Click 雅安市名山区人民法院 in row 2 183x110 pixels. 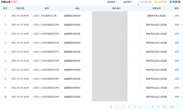pyautogui.click(x=157, y=25)
